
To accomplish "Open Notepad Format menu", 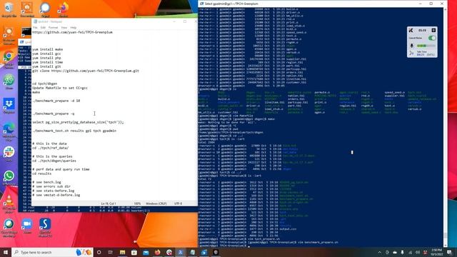I will [x=53, y=27].
